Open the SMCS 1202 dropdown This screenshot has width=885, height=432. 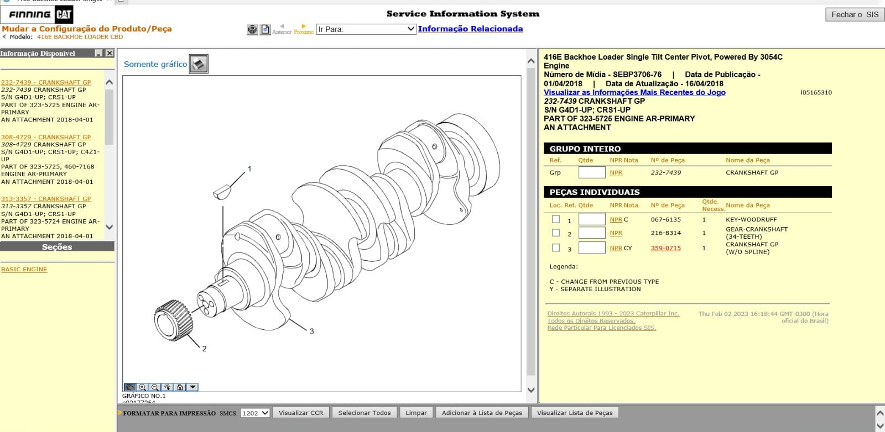[255, 413]
